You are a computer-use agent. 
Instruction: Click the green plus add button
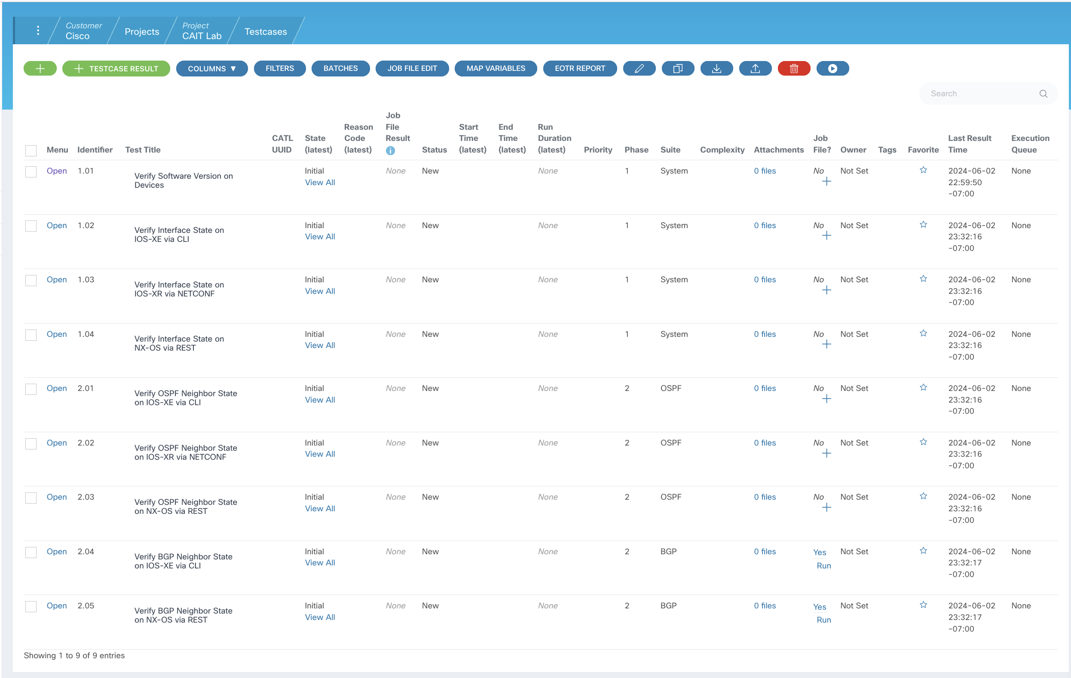click(x=40, y=68)
